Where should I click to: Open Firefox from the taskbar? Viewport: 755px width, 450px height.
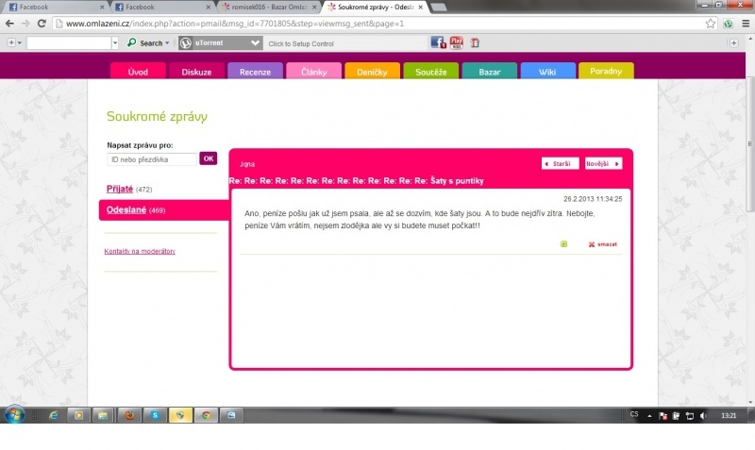[x=129, y=415]
